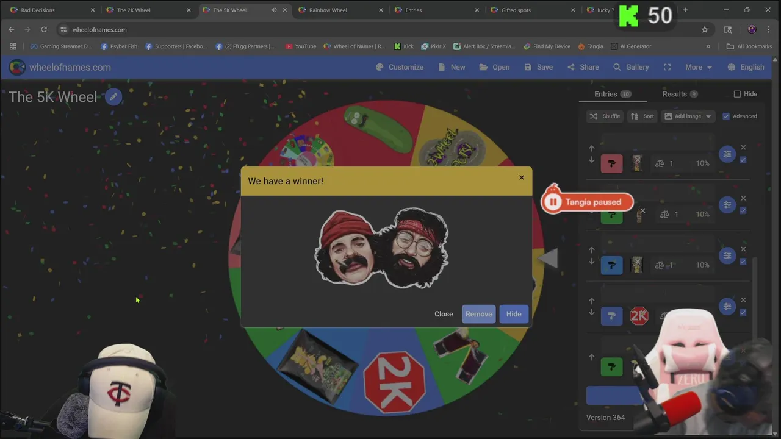Switch to the Entries tab
The width and height of the screenshot is (781, 439).
[613, 94]
